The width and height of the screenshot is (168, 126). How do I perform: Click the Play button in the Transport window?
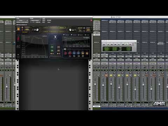[126, 44]
